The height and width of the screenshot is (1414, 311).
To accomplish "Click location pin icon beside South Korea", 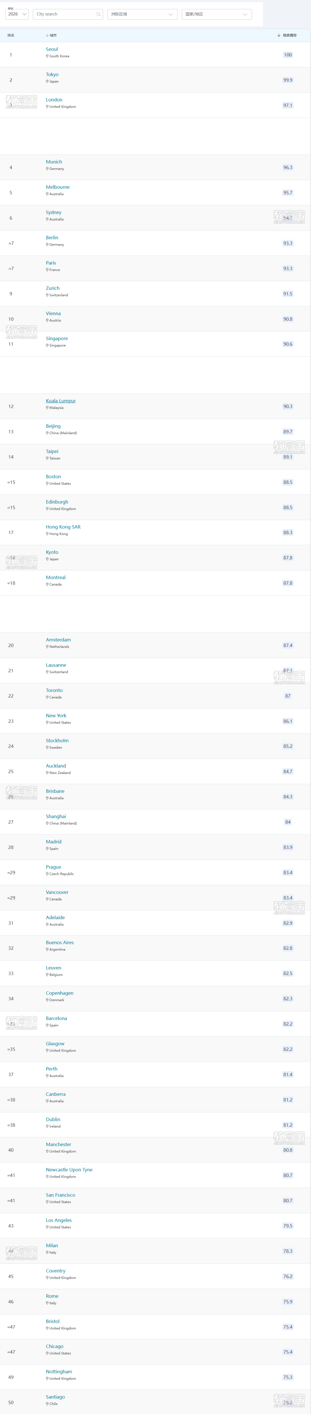I will coord(47,56).
